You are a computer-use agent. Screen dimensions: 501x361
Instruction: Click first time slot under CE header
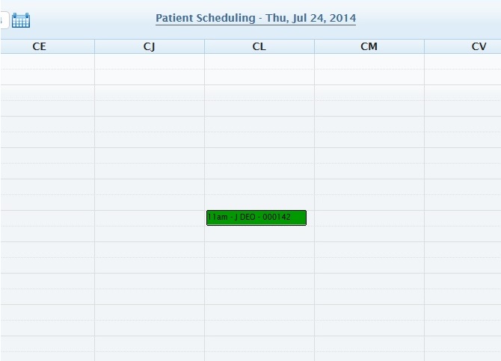(x=47, y=61)
